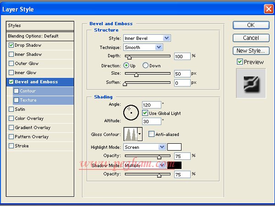This screenshot has height=206, width=275.
Task: Close the Layer Style dialog
Action: click(x=268, y=9)
